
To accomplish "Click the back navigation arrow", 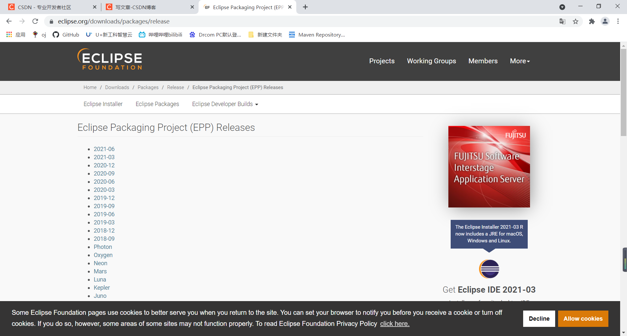I will click(9, 21).
